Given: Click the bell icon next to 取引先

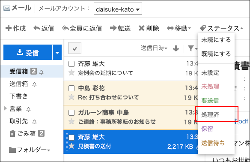Looking at the screenshot, I should coord(34,122).
